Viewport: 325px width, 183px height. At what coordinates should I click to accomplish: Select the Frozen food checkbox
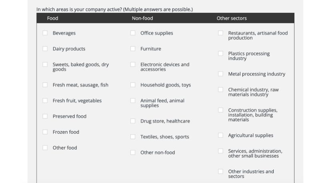(x=45, y=132)
